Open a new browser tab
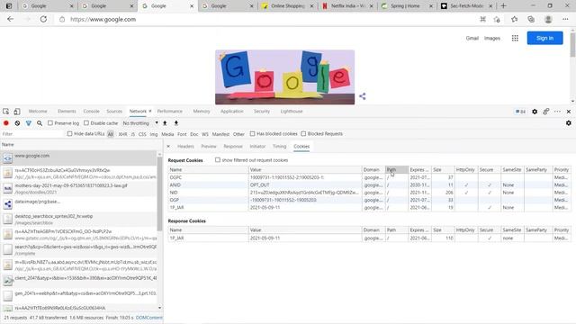The width and height of the screenshot is (576, 324). pos(503,6)
